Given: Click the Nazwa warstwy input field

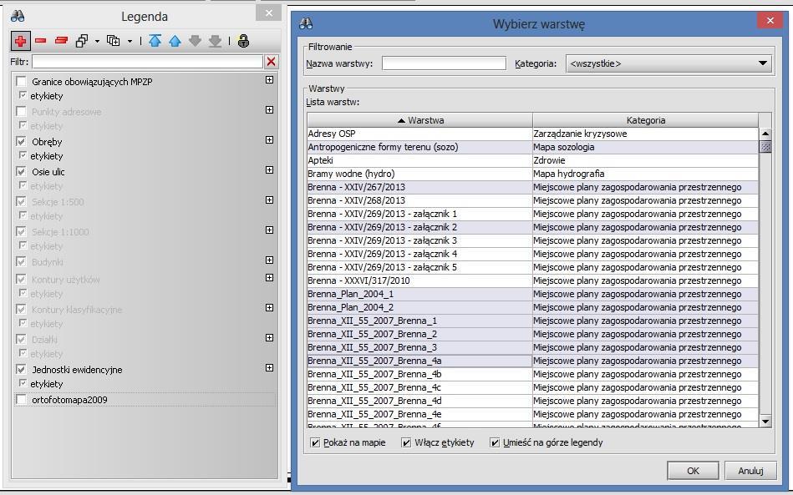Looking at the screenshot, I should click(x=444, y=63).
